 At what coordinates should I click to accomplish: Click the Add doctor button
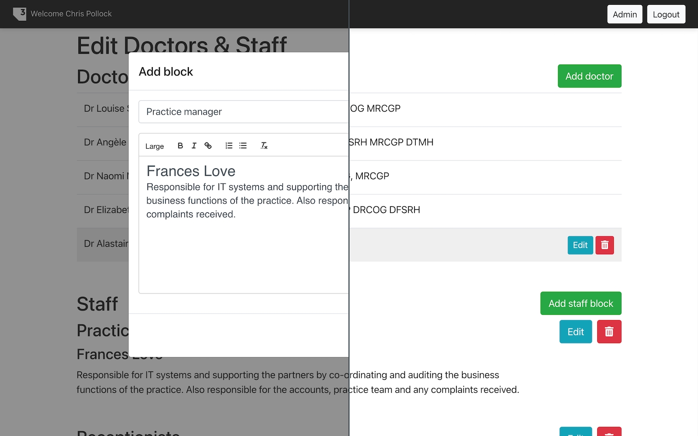589,76
